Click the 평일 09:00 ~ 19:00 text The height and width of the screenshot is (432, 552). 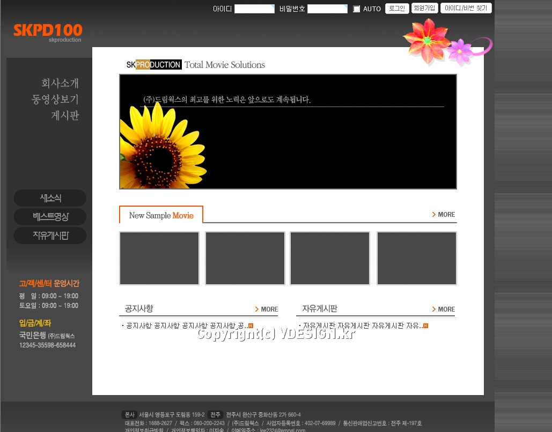pos(49,296)
